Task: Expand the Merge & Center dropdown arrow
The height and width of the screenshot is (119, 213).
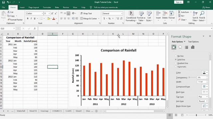Action: tap(99, 19)
